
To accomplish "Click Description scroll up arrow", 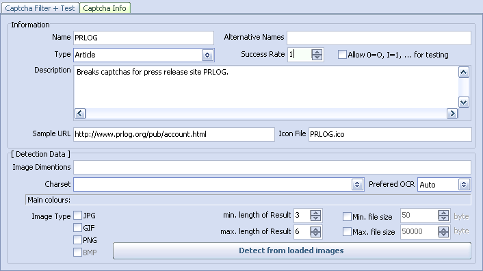I will [464, 72].
